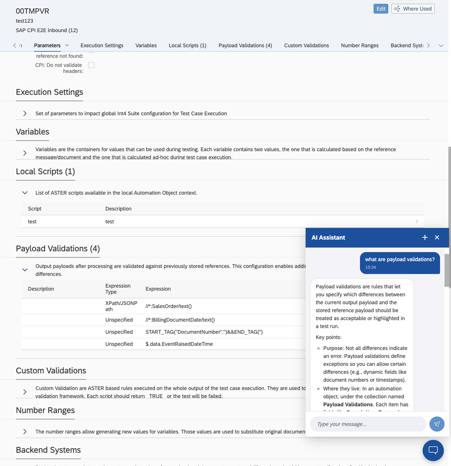Click the AI Assistant chat scrollbar
451x466 pixels.
447,271
